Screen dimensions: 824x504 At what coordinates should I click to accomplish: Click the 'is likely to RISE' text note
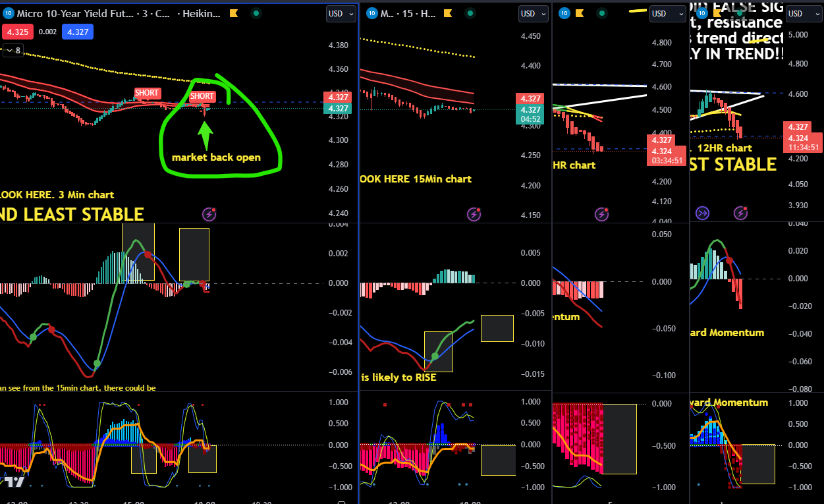click(x=398, y=378)
